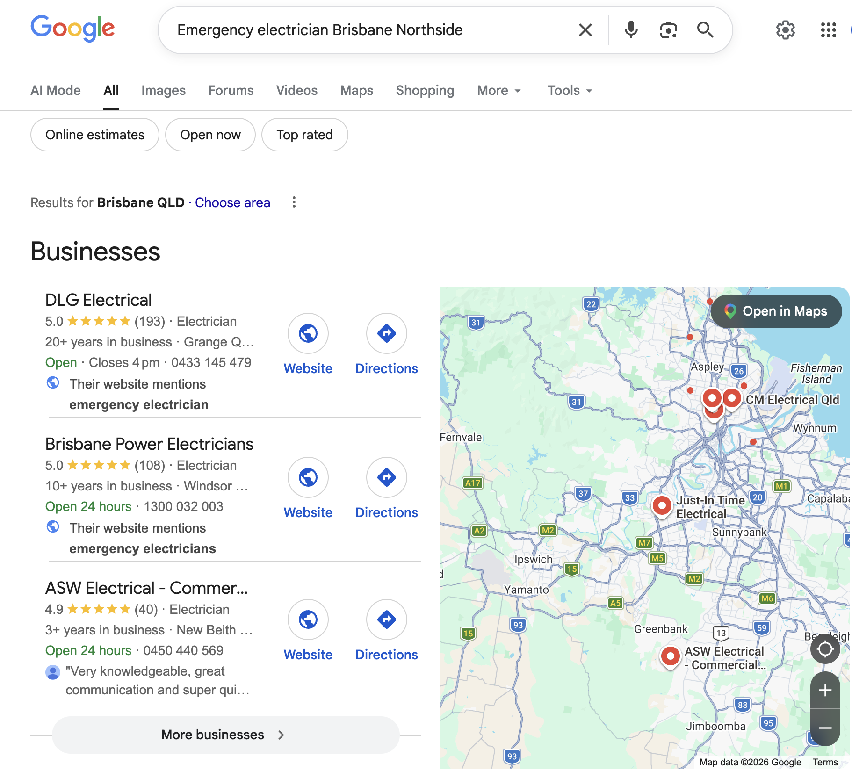This screenshot has height=778, width=852.
Task: Open the settings gear menu
Action: (x=785, y=30)
